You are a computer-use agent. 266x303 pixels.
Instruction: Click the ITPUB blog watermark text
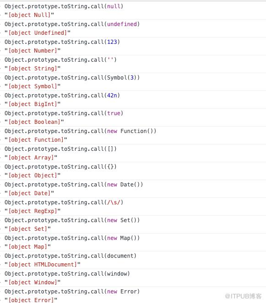tap(243, 296)
